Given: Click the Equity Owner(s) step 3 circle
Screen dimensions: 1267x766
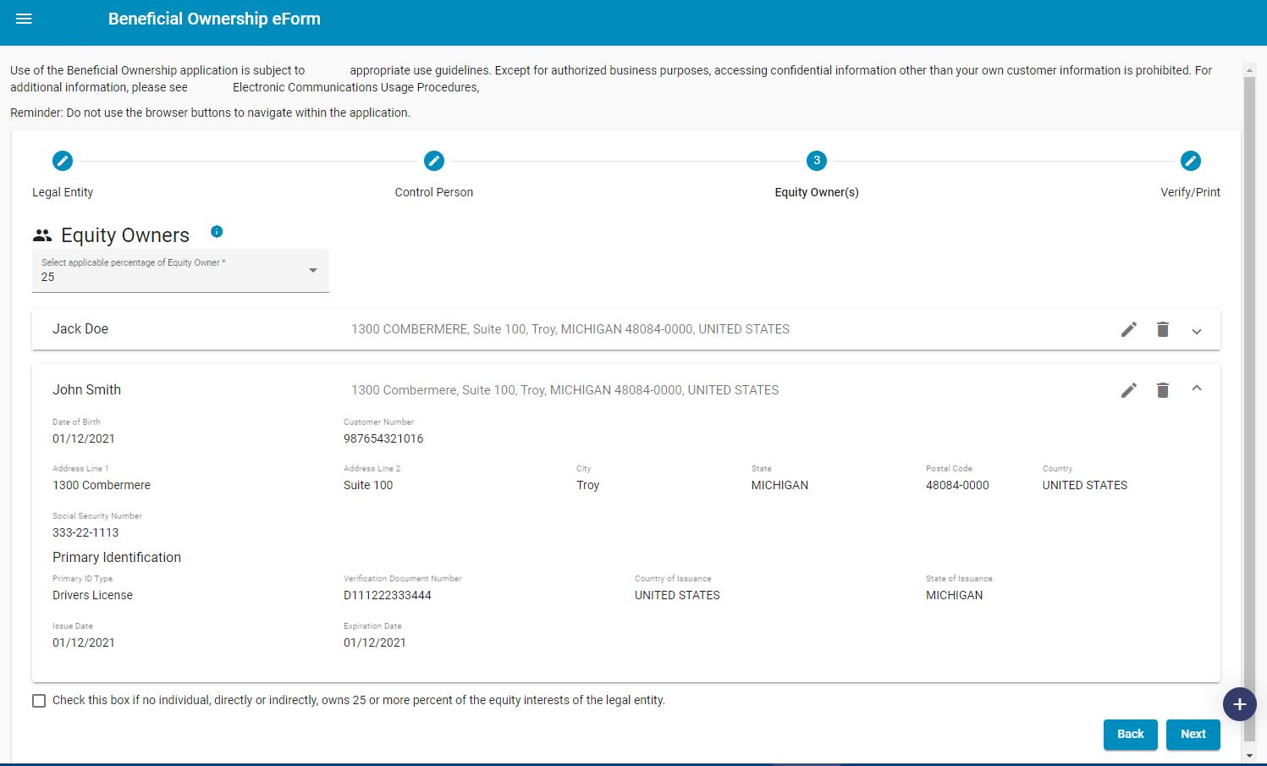Looking at the screenshot, I should pyautogui.click(x=817, y=161).
